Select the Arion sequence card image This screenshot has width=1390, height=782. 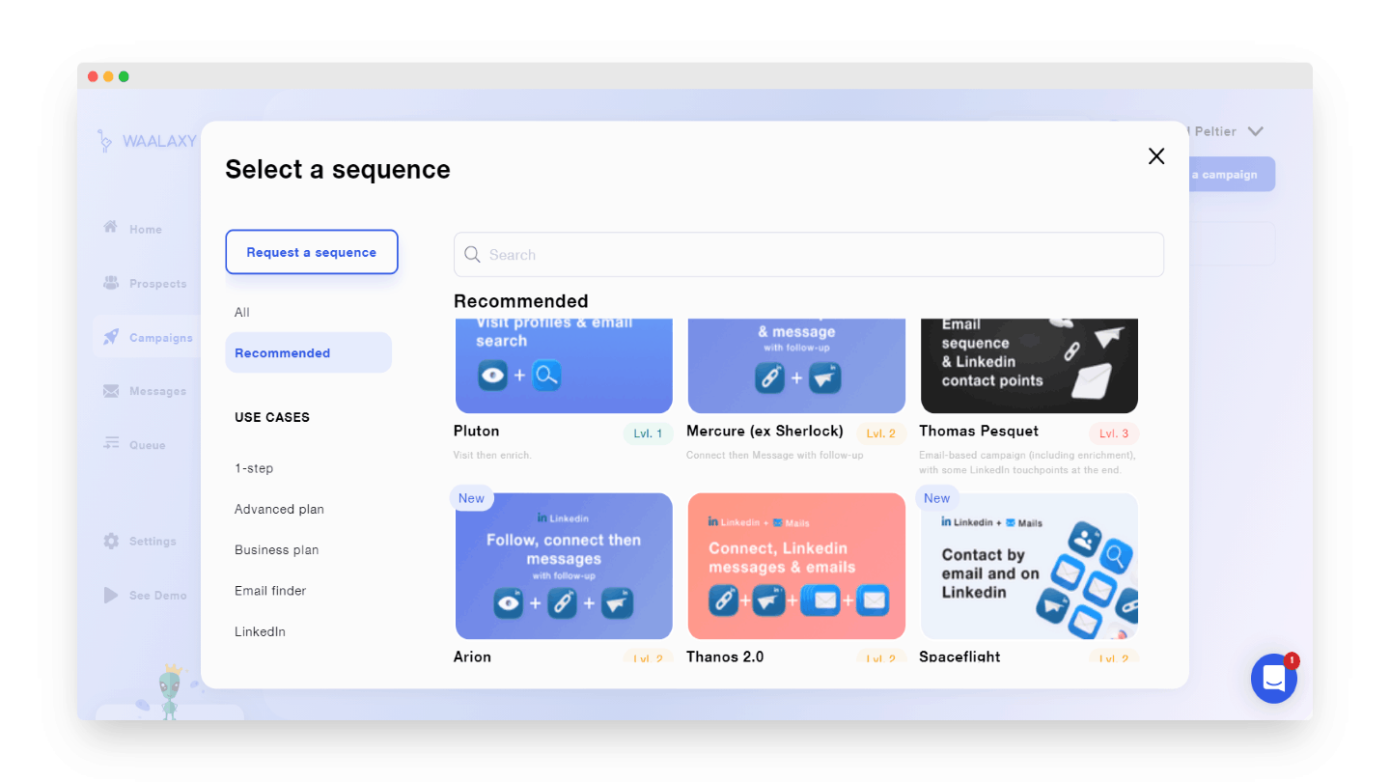click(564, 566)
